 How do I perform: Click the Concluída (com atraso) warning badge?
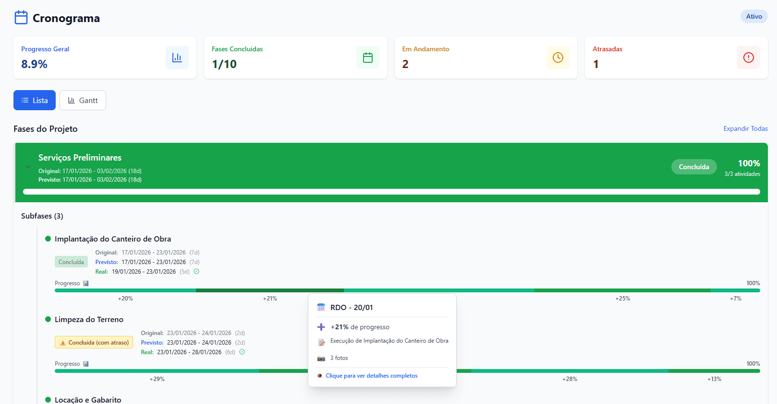pyautogui.click(x=94, y=343)
